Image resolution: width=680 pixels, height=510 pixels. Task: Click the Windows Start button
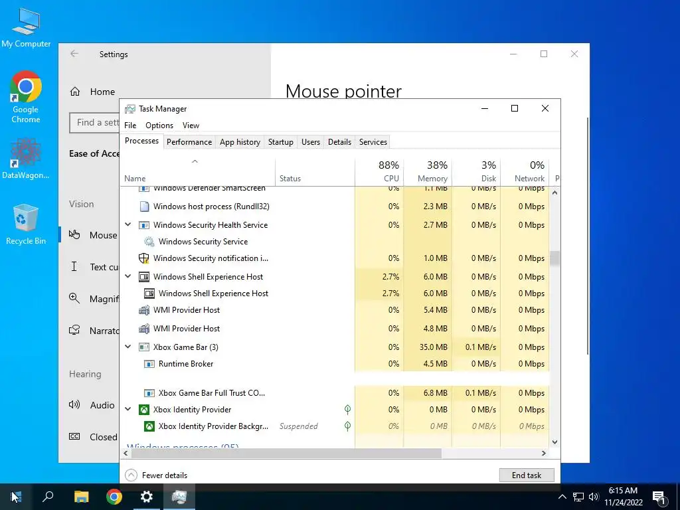[x=16, y=497]
